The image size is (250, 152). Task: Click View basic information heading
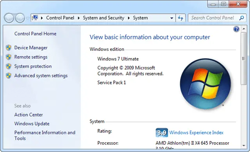pos(150,37)
